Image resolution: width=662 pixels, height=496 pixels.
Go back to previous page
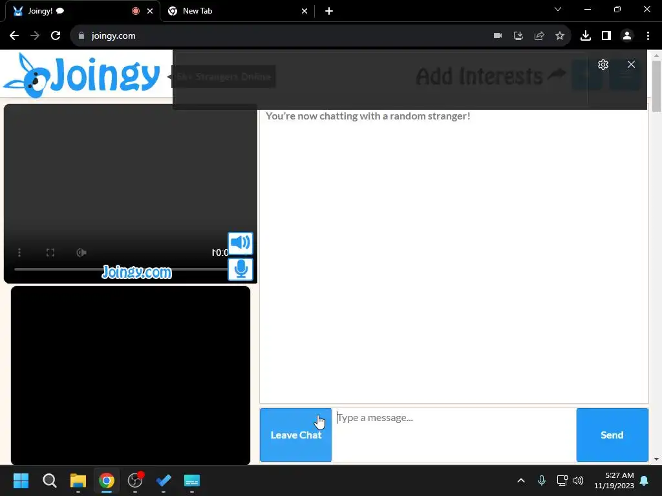pos(14,36)
